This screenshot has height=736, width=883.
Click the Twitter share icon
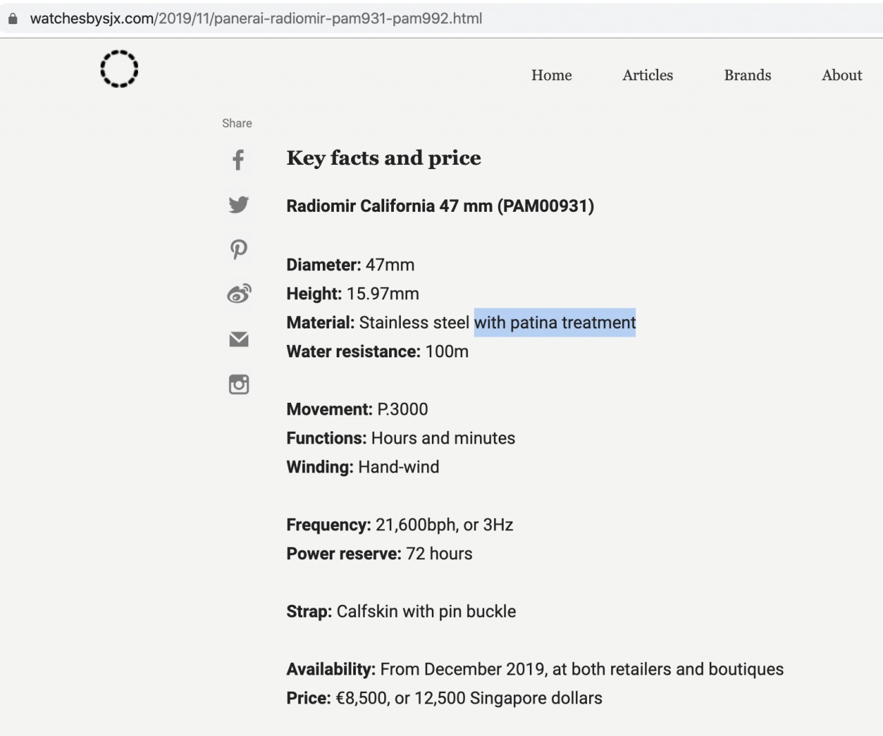point(239,205)
